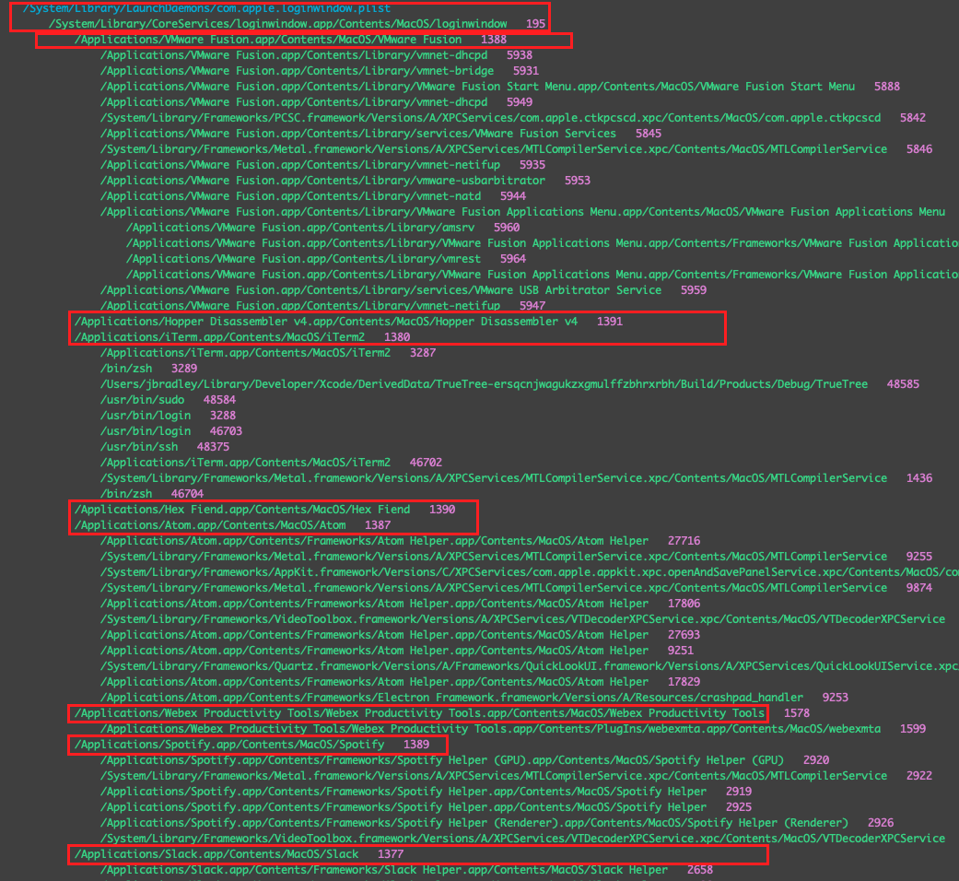959x881 pixels.
Task: Click the /bin/zsh line PID 3289
Action: click(x=148, y=369)
